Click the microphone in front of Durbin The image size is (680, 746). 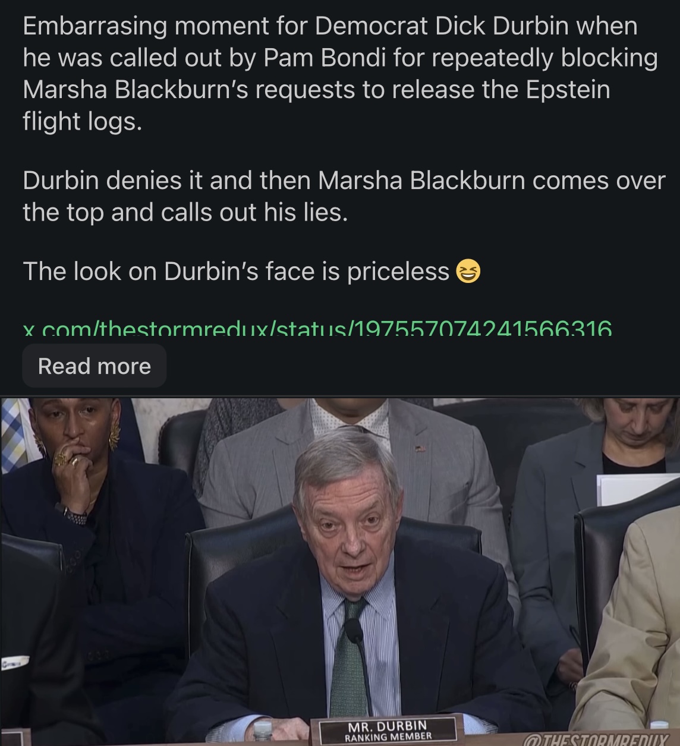tap(355, 632)
